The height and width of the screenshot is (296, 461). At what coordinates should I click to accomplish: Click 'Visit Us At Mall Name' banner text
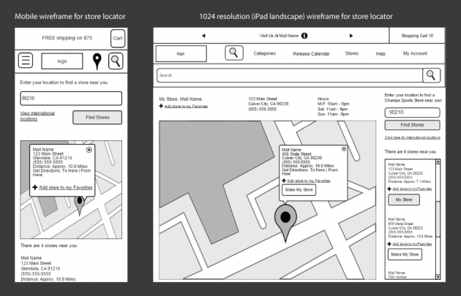279,36
